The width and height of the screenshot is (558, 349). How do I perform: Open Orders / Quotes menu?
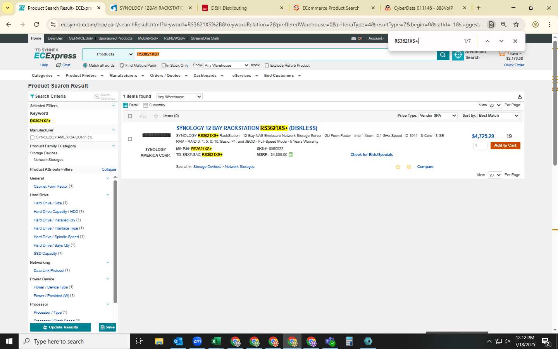click(x=169, y=76)
